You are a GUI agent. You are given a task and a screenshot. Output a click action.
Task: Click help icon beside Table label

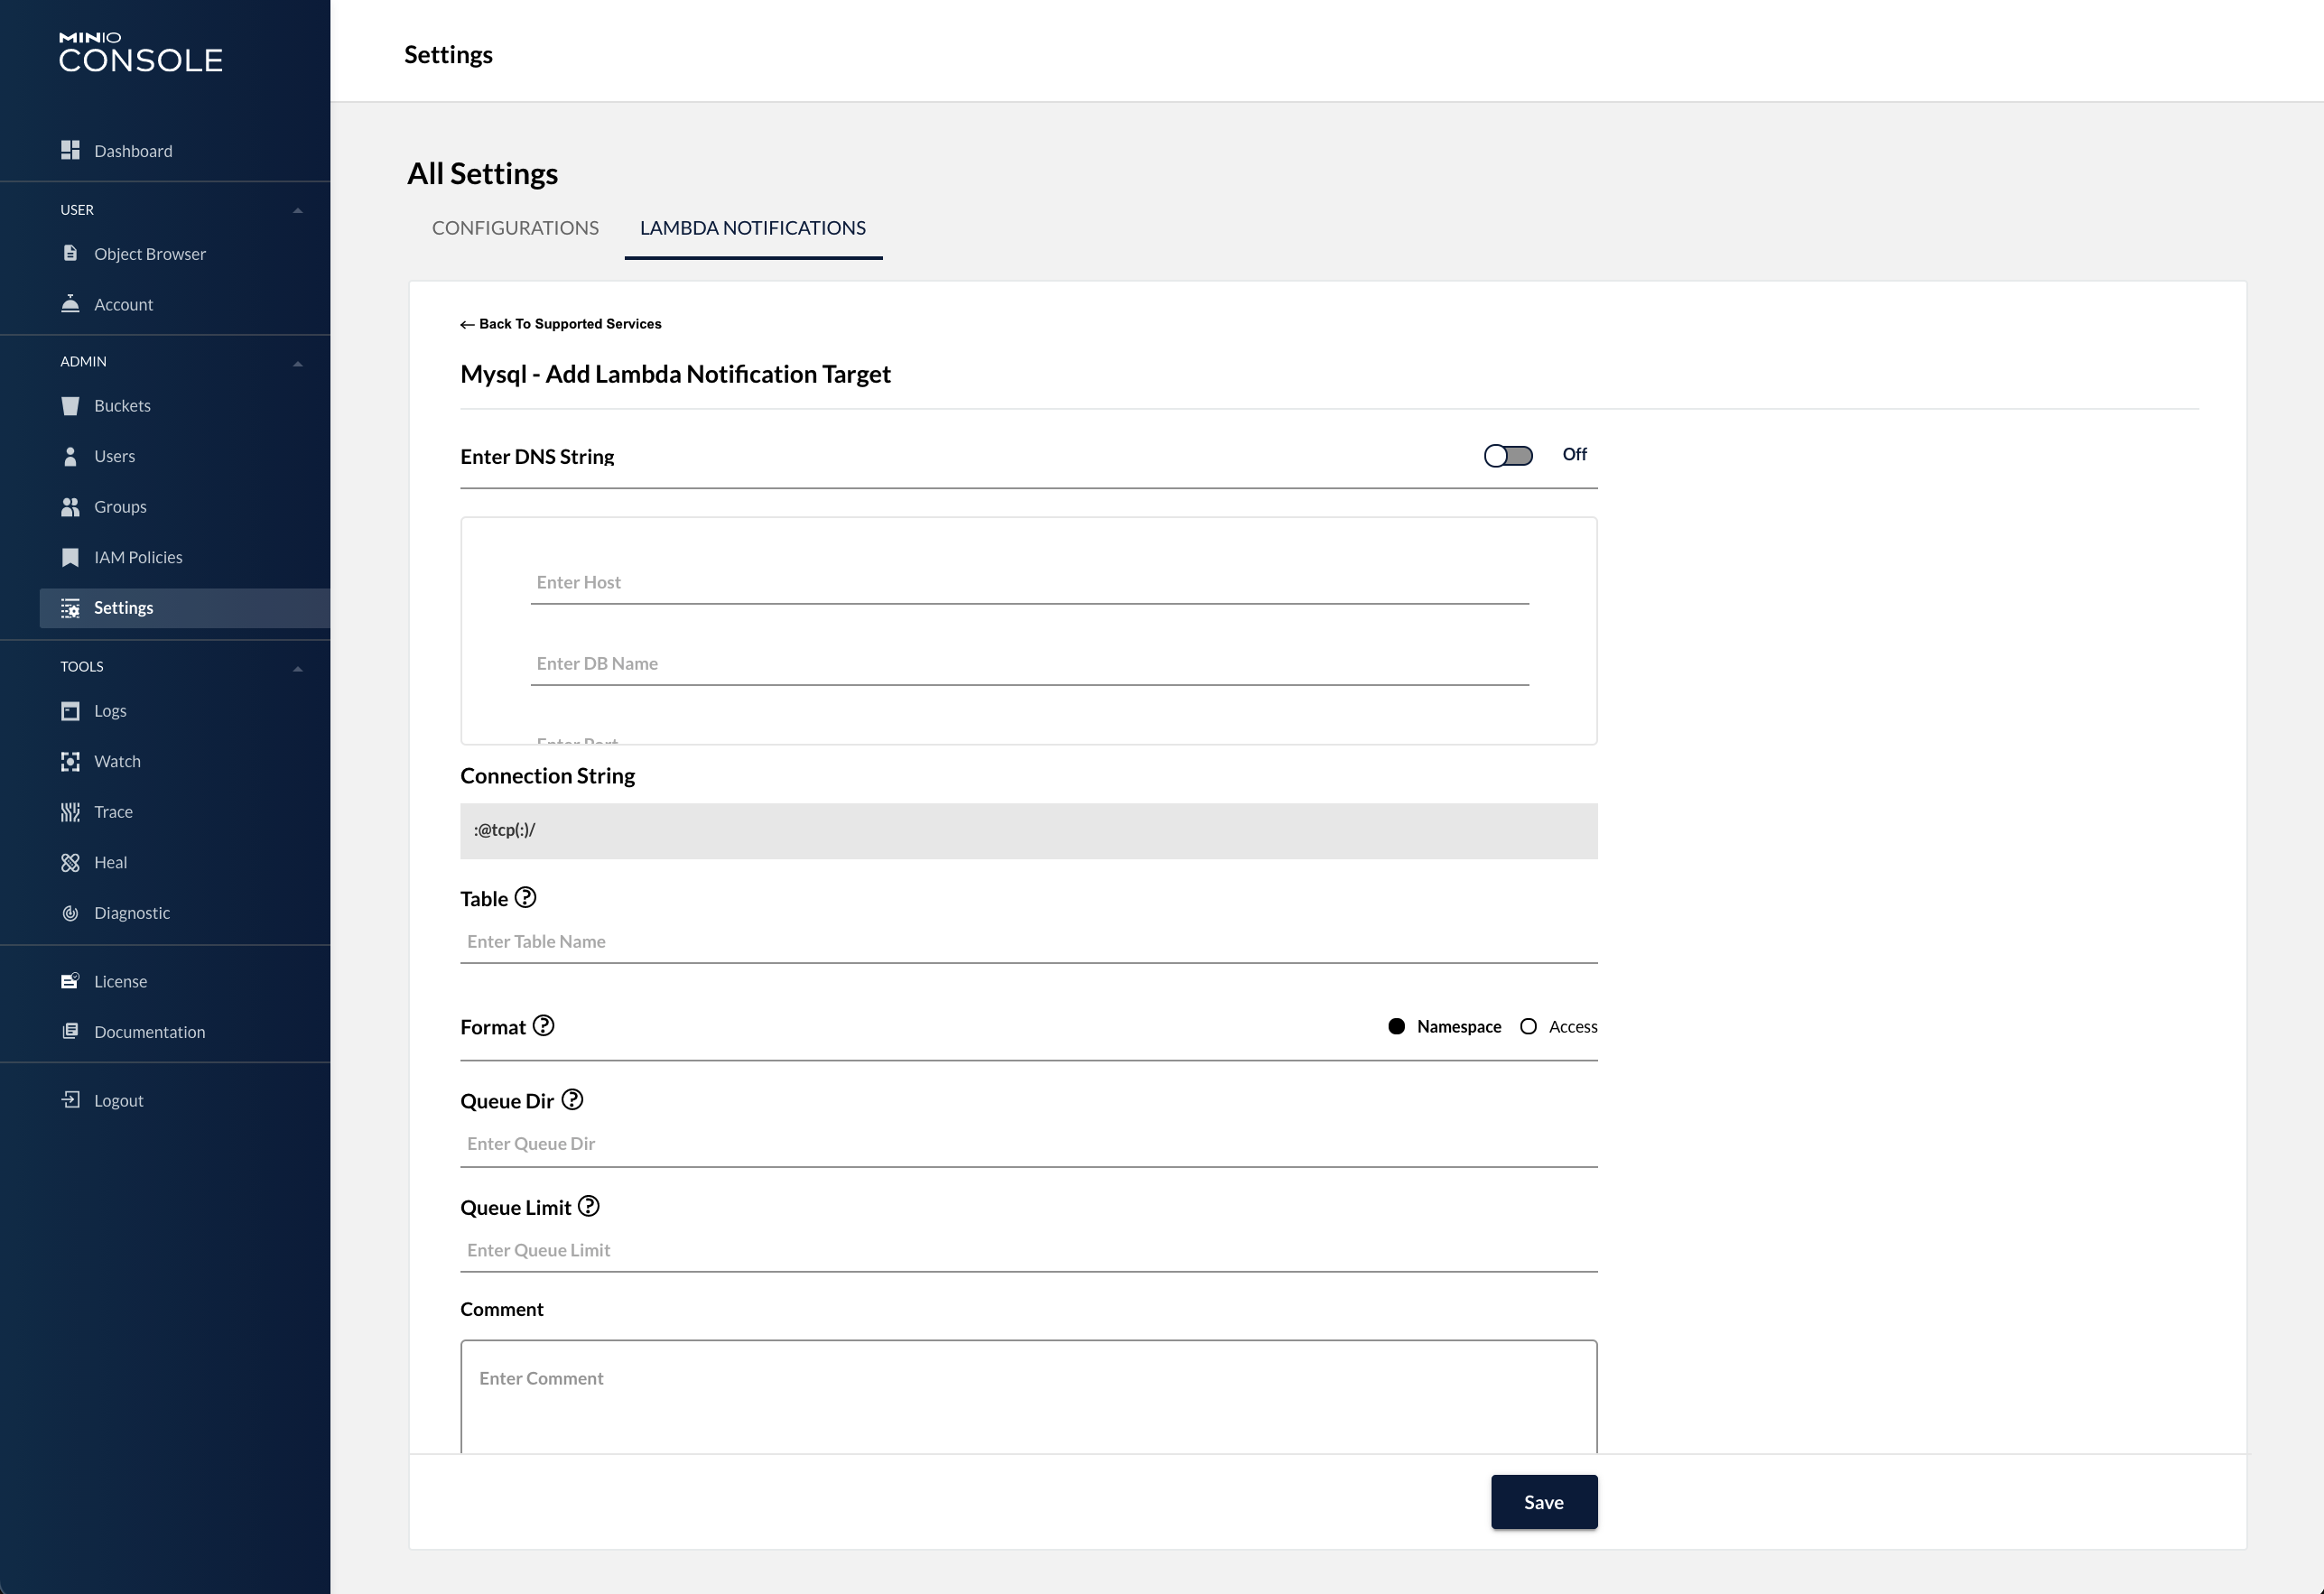tap(525, 898)
